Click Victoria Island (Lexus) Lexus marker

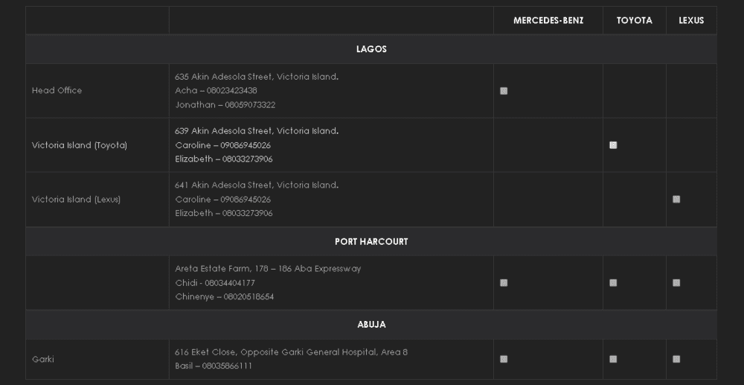click(676, 200)
